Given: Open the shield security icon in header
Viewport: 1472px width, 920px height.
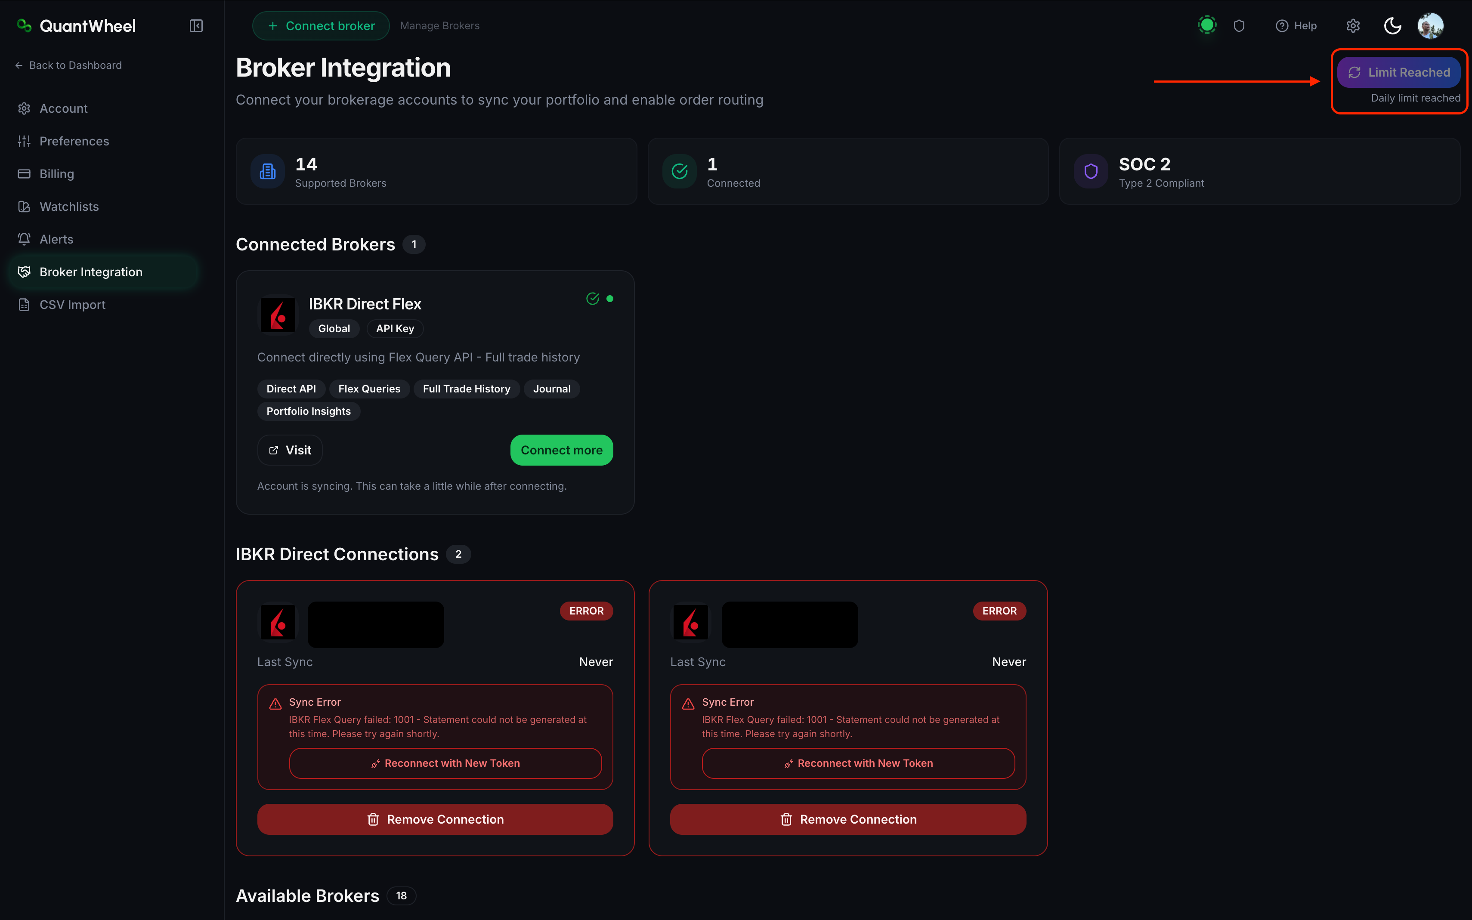Looking at the screenshot, I should coord(1239,25).
